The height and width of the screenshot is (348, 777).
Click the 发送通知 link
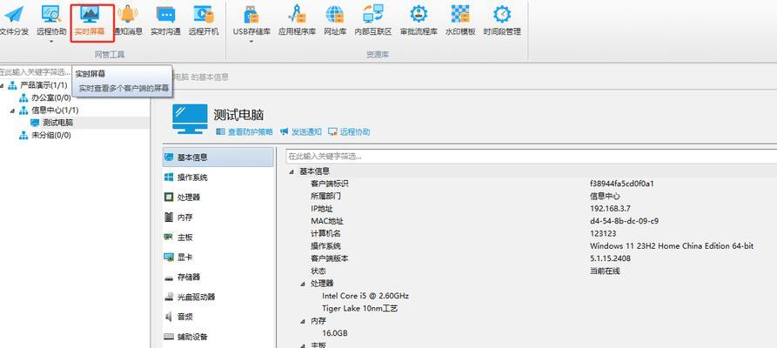click(x=306, y=132)
